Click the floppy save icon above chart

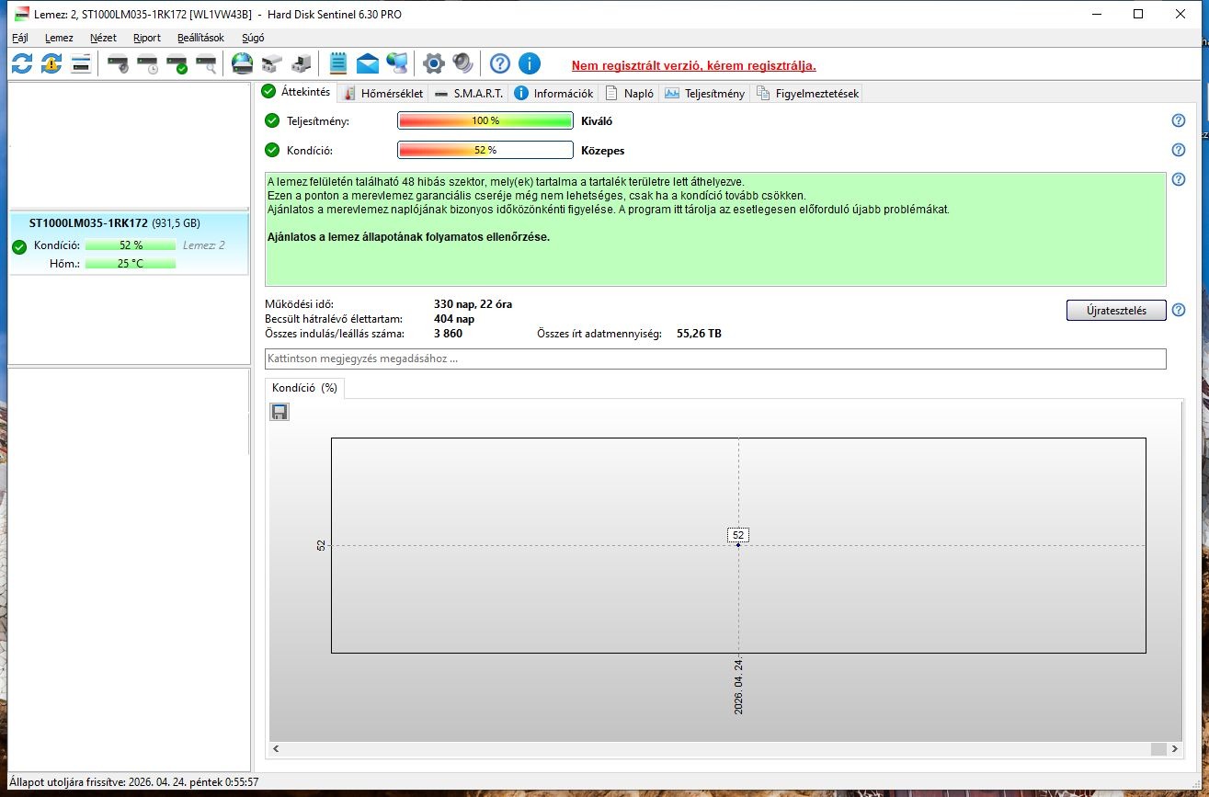[x=279, y=412]
